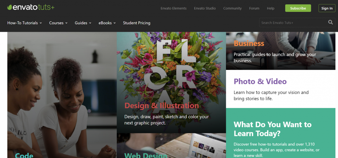Expand the How-To Tutorials dropdown
338x158 pixels.
24,23
